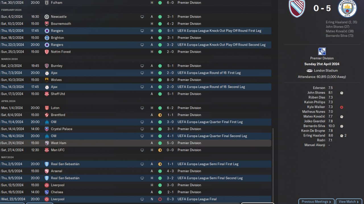Select Kevin De Bruyne in ratings list
The height and width of the screenshot is (204, 364).
tap(313, 131)
